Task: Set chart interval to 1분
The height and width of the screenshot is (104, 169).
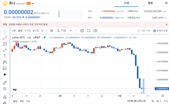Action: (14, 31)
